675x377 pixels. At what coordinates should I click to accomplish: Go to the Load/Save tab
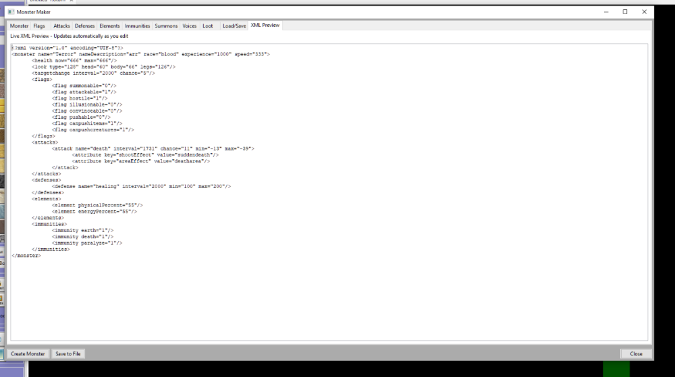(x=234, y=26)
